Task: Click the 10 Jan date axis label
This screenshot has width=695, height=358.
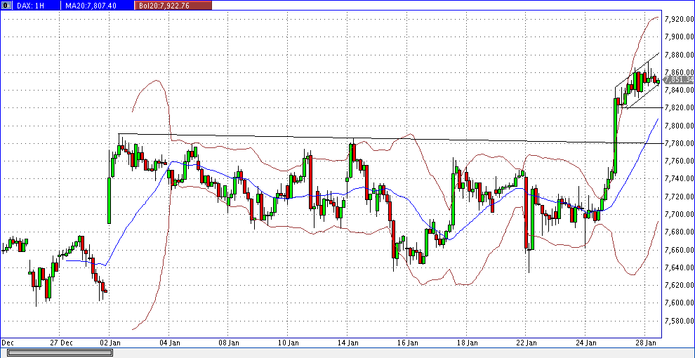Action: click(x=288, y=343)
